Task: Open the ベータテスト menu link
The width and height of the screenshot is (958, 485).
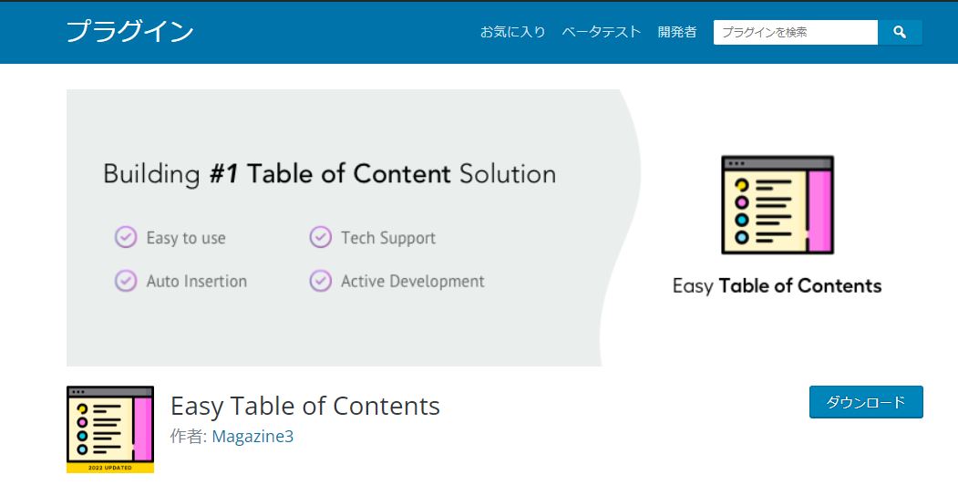Action: click(x=602, y=33)
